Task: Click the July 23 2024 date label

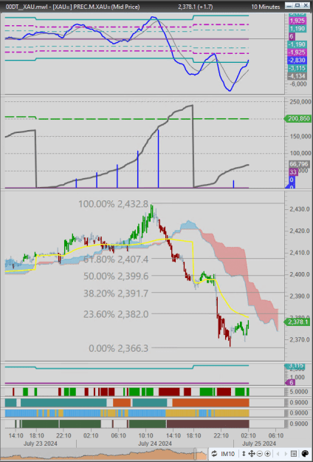Action: pos(41,443)
